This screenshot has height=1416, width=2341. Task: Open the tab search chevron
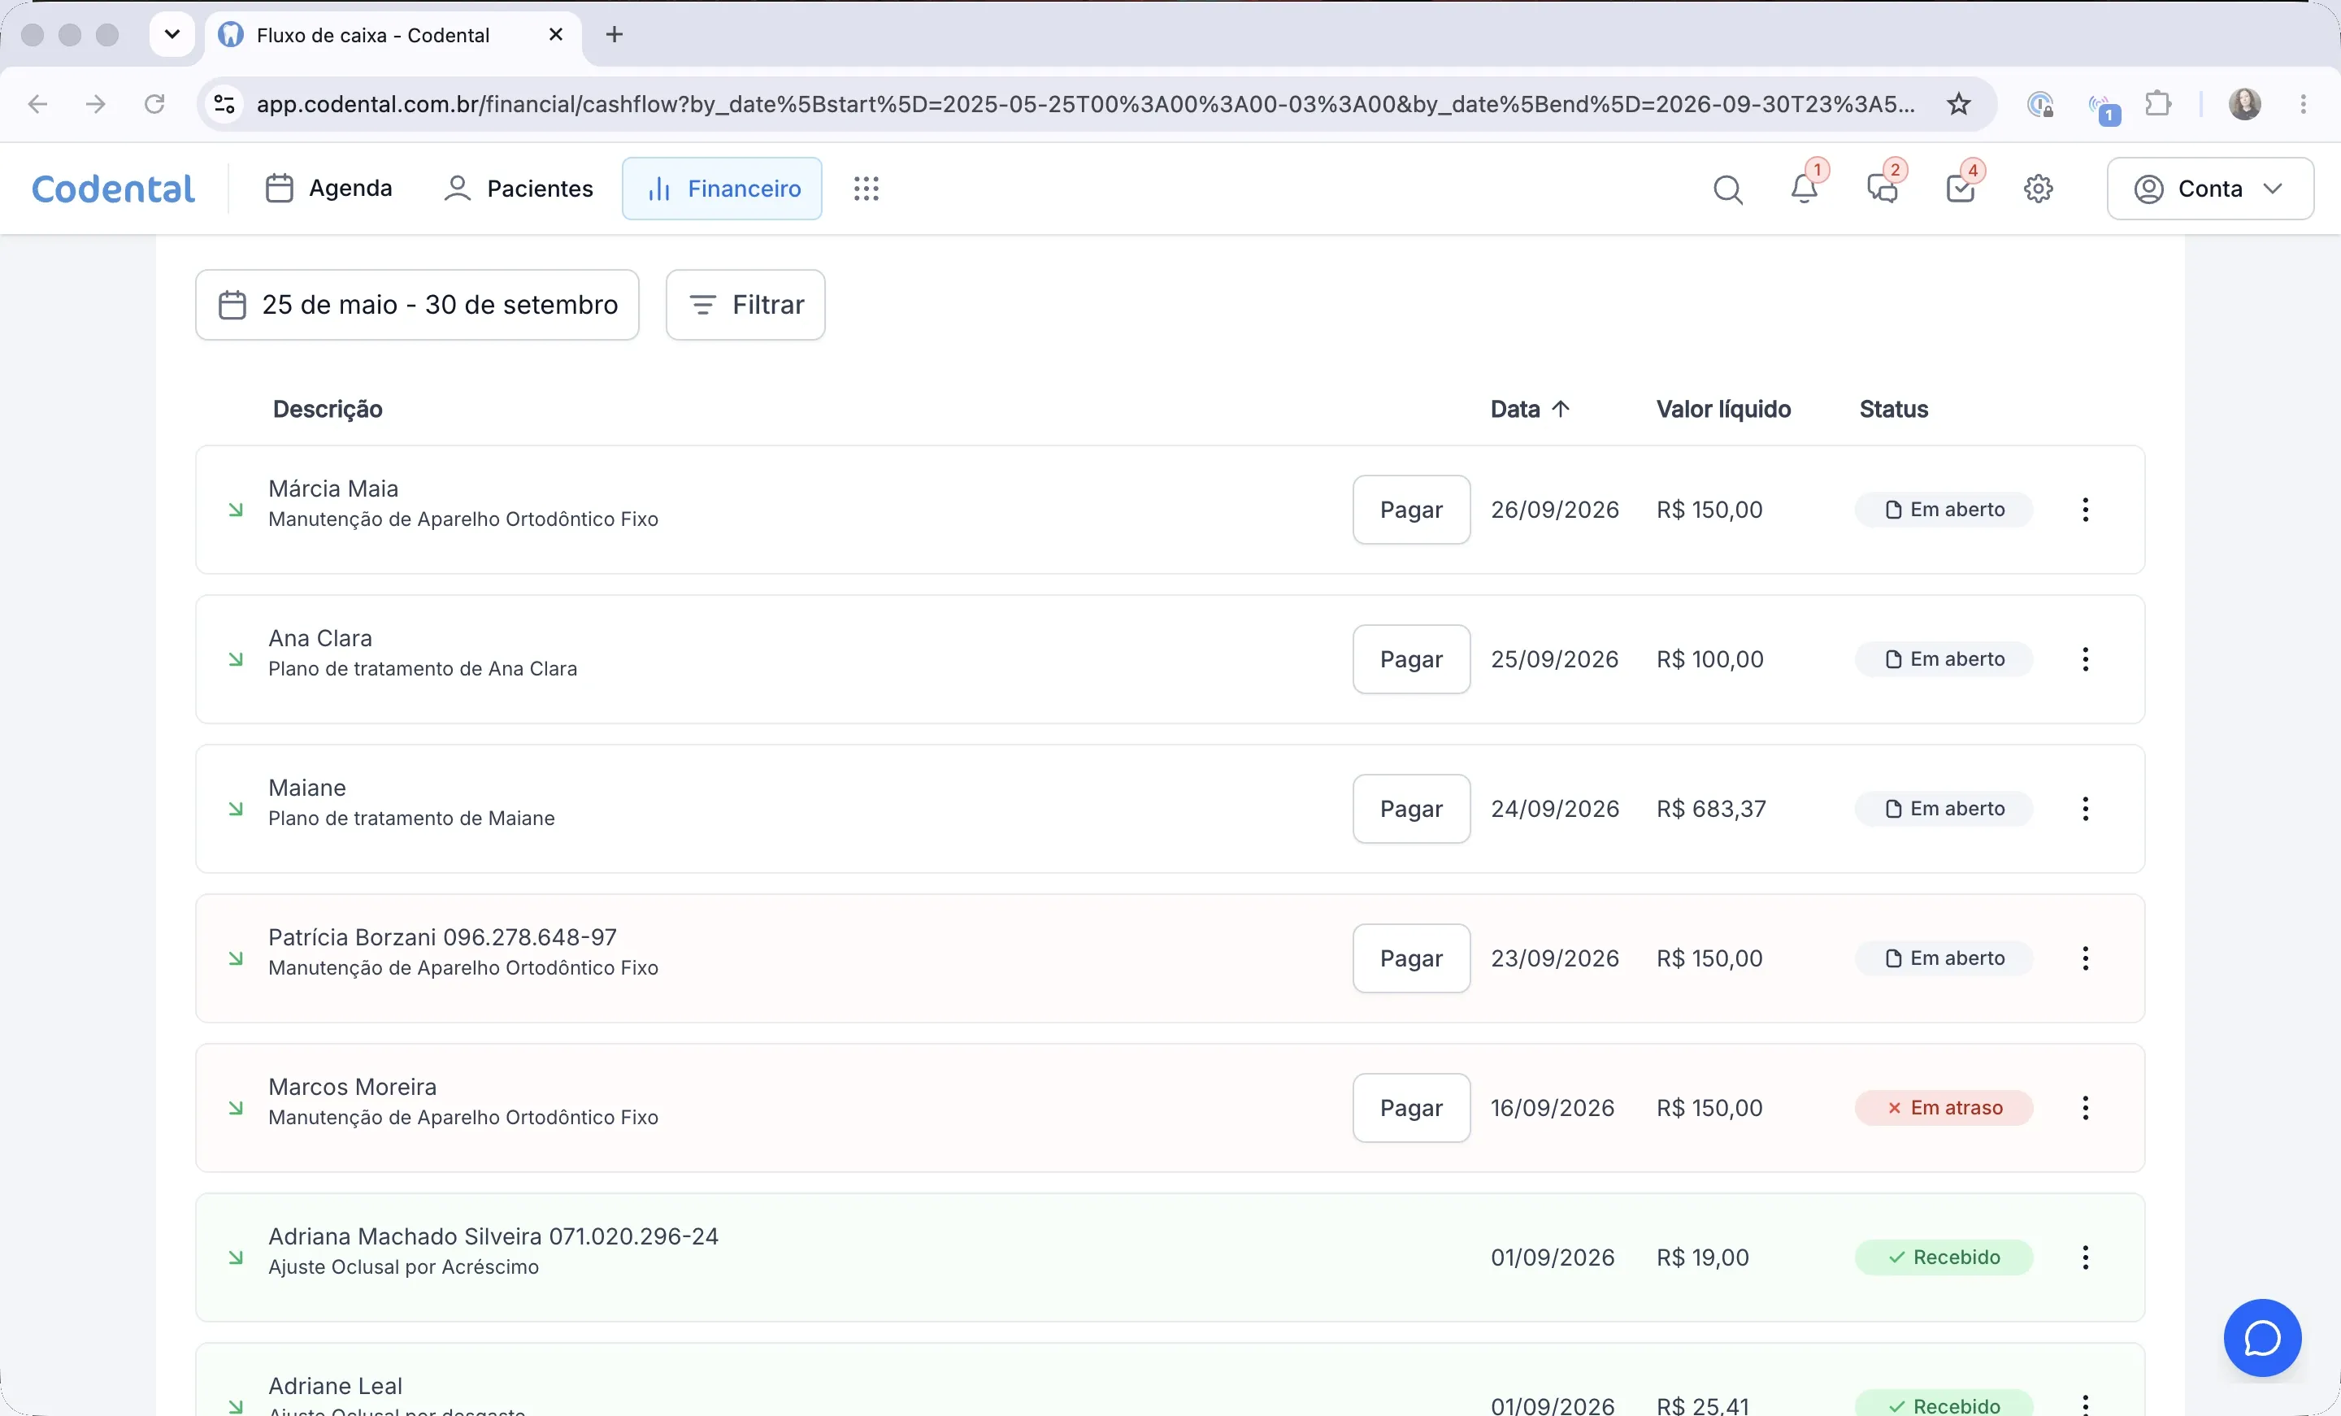tap(172, 35)
